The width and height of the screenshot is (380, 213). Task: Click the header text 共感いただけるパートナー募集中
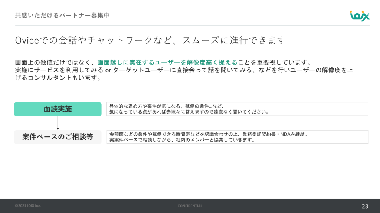click(x=62, y=16)
